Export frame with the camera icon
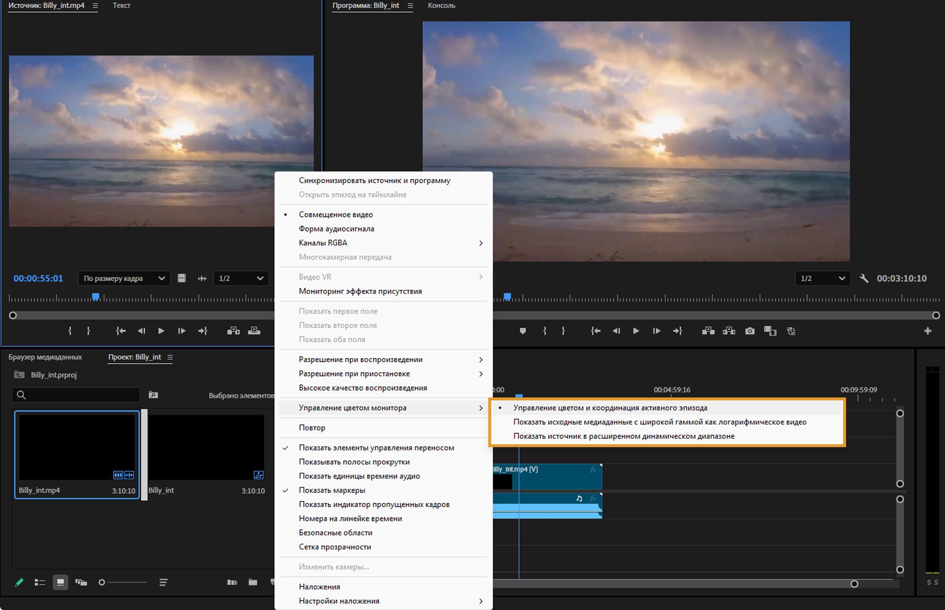Viewport: 945px width, 610px height. pyautogui.click(x=750, y=331)
